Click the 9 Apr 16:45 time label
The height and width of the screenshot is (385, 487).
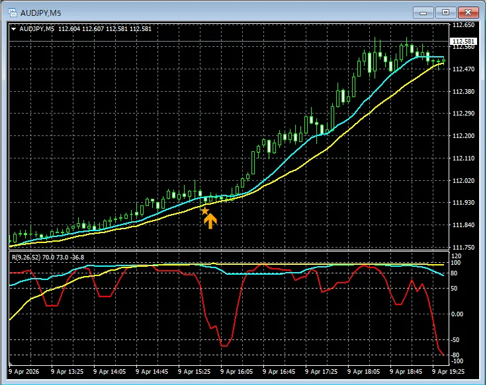pos(279,371)
